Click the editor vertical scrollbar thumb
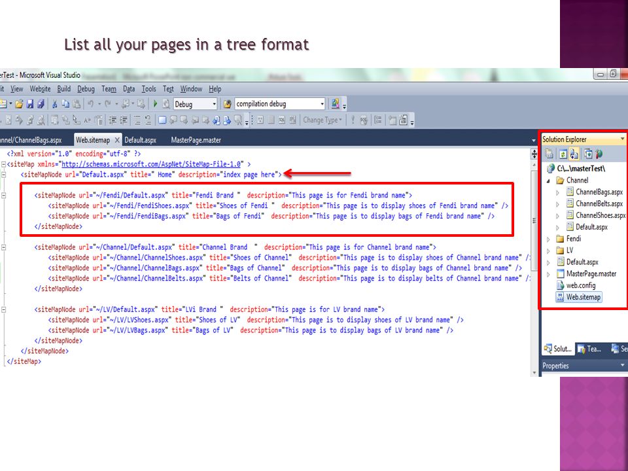The width and height of the screenshot is (628, 471). [x=534, y=220]
